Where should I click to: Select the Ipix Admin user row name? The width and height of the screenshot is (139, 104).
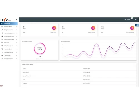point(26,72)
